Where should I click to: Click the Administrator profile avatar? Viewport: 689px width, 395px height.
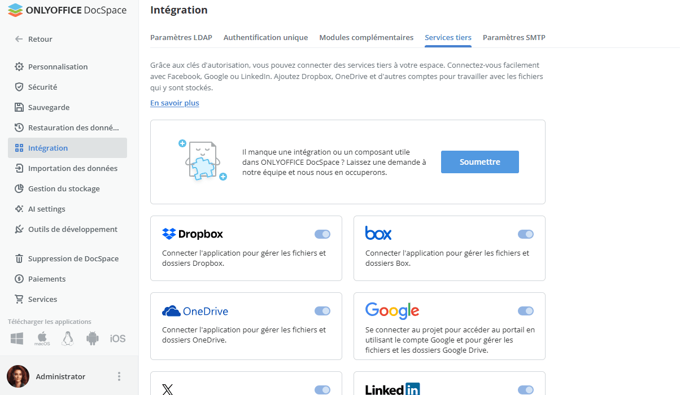point(18,376)
